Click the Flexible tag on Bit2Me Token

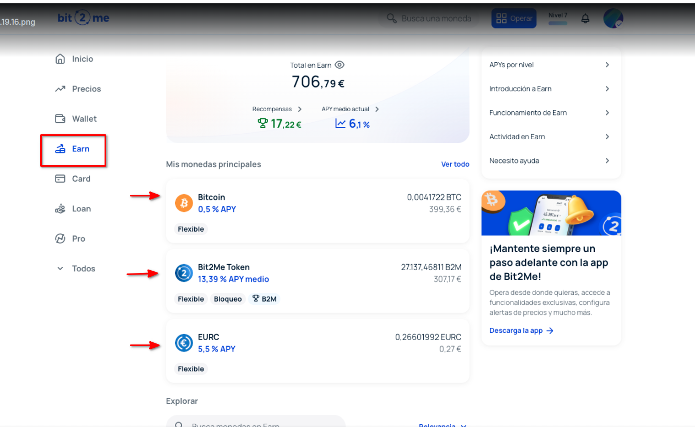191,299
